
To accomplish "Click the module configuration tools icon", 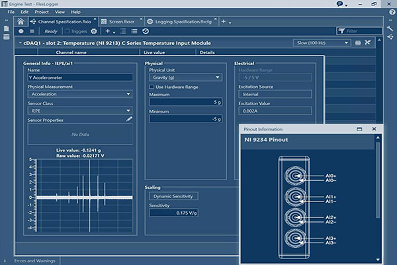I will coord(368,42).
